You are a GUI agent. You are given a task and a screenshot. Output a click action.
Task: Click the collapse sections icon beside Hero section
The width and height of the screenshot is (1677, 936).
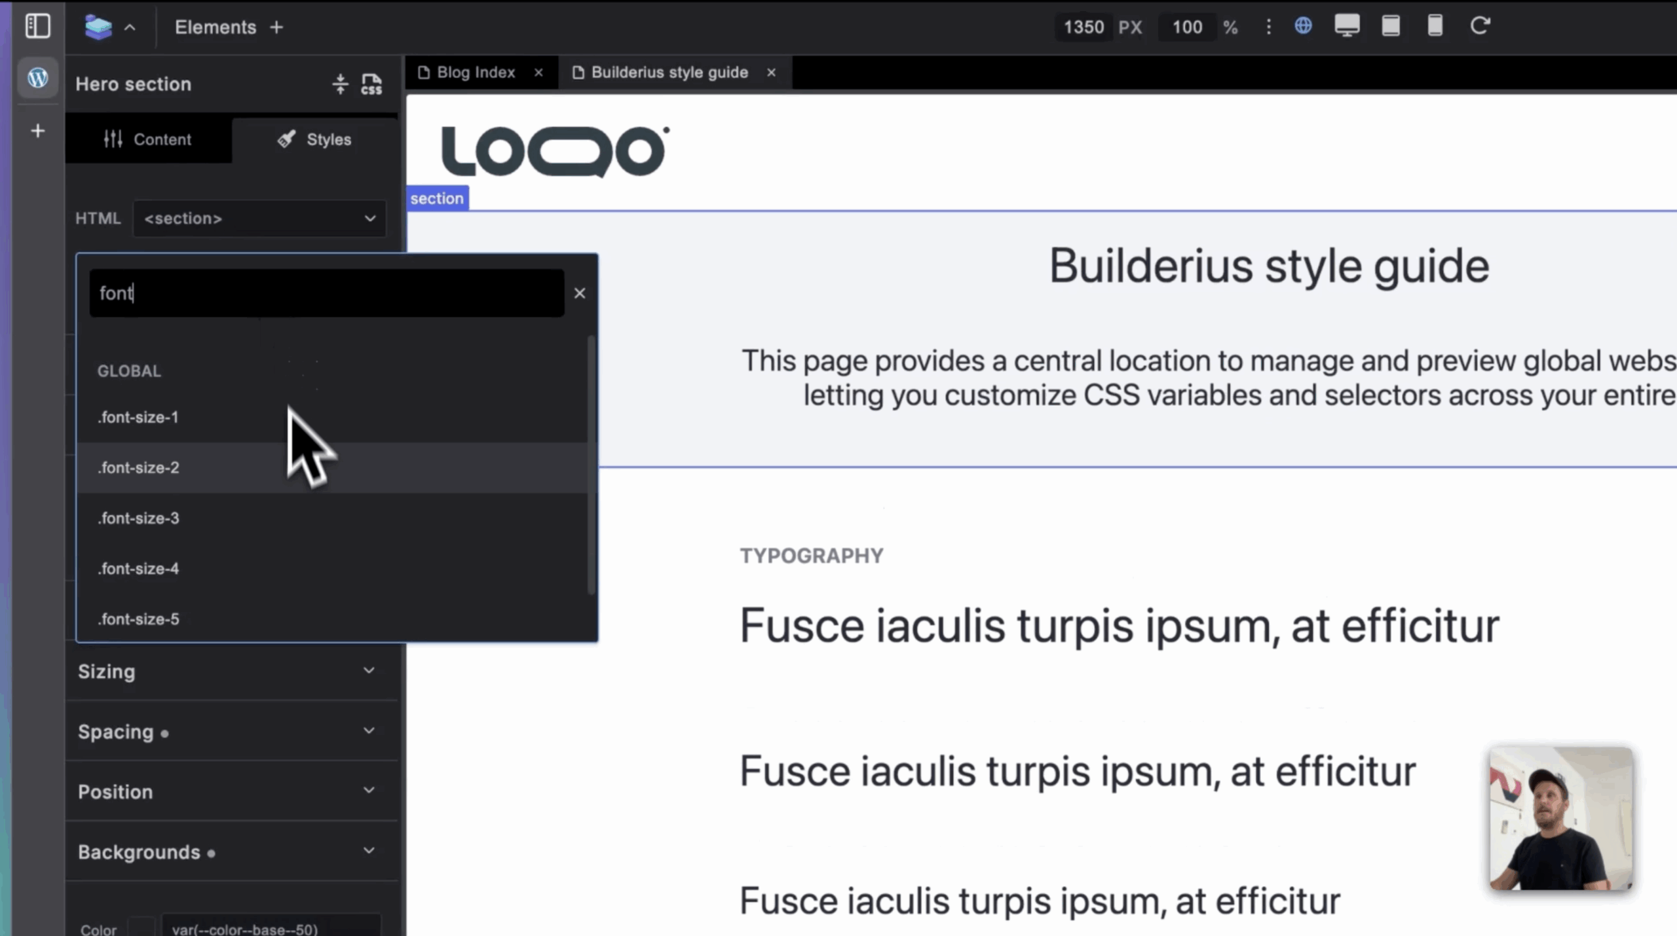click(340, 84)
